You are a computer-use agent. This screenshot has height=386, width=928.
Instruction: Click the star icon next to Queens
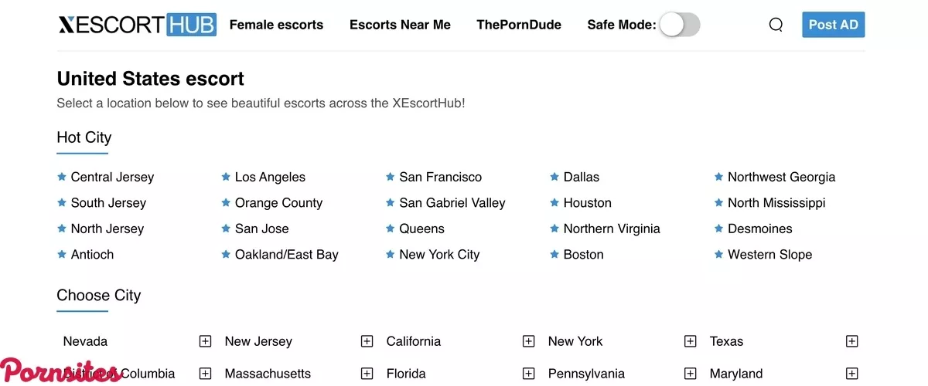click(391, 229)
